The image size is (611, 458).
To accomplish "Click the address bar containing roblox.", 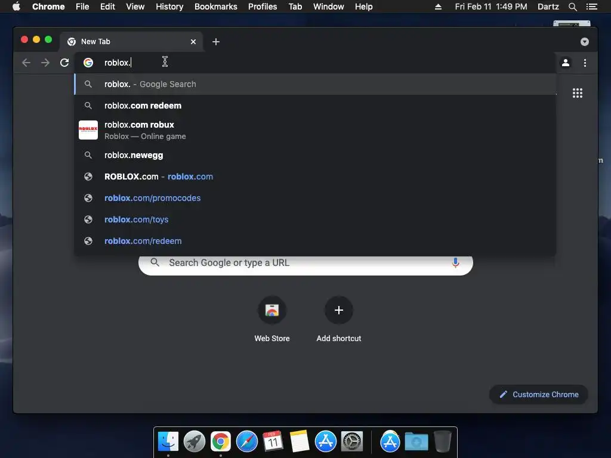I will pos(315,63).
